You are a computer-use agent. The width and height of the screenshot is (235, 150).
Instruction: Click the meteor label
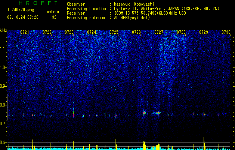pos(53,12)
